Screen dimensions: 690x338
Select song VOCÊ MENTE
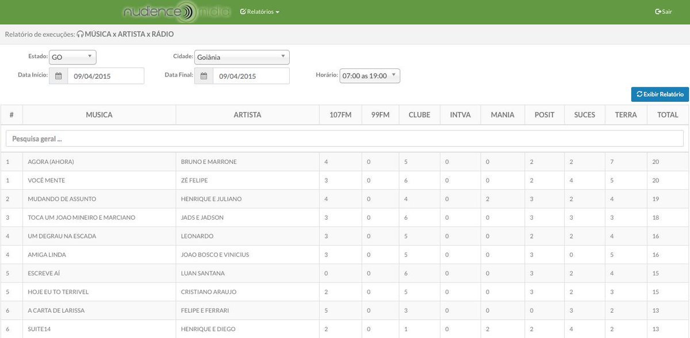coord(46,180)
